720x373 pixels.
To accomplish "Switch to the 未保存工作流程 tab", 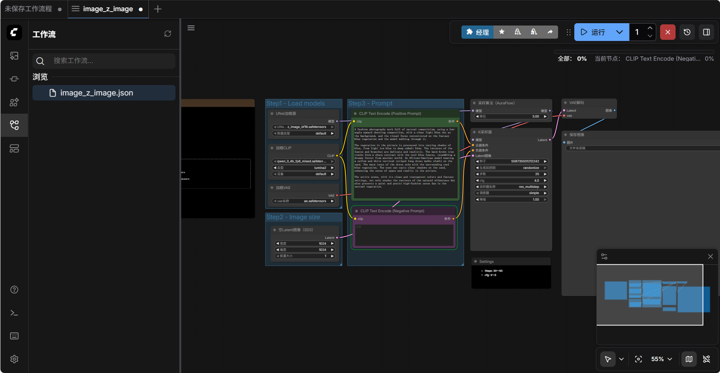I will [29, 9].
